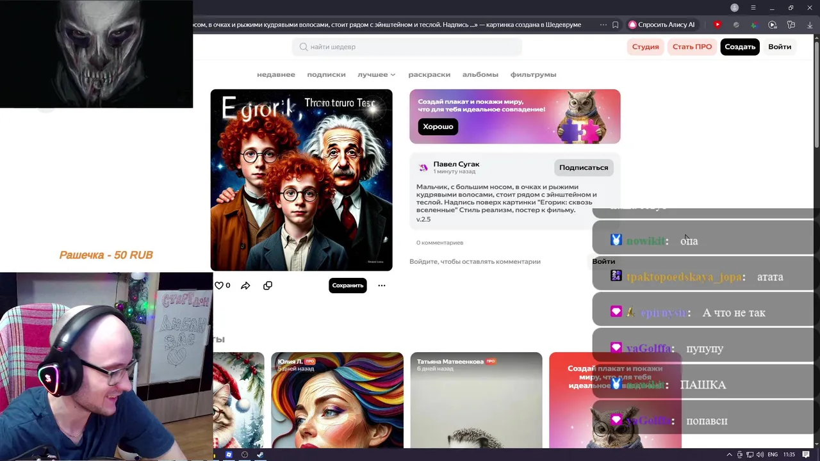Open the three-dots menu under image

pos(382,286)
